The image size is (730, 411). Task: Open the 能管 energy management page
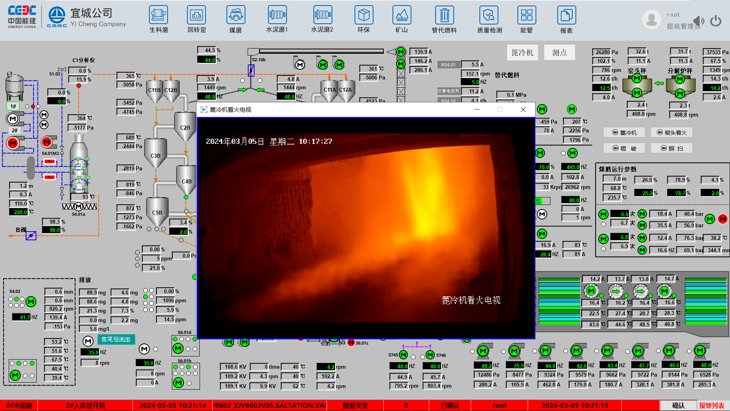click(526, 19)
